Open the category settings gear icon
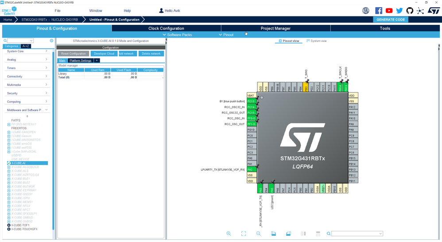The height and width of the screenshot is (242, 442). [x=51, y=41]
